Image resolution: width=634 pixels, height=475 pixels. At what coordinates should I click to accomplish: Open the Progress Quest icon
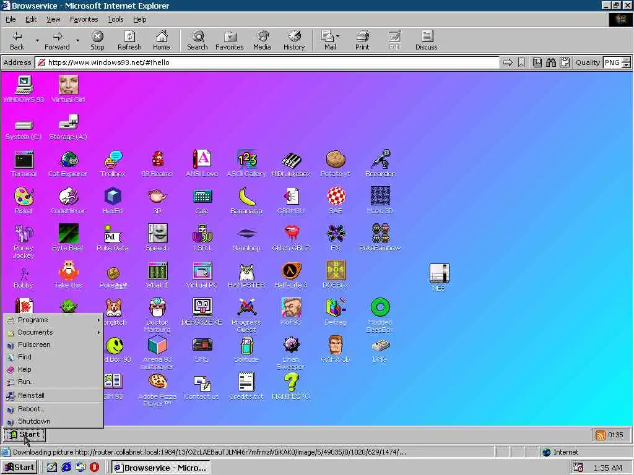(246, 315)
